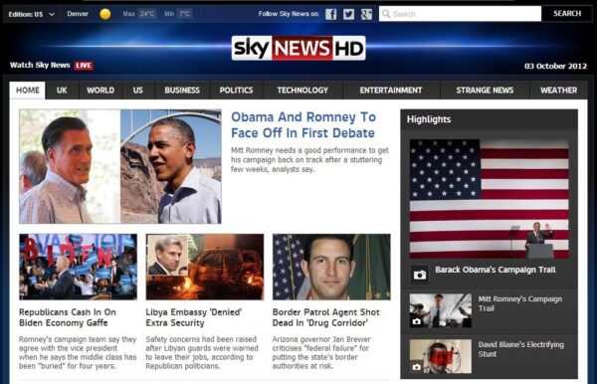Click camera icon beside Barack Obama's Campaign Trail
597x384 pixels.
[420, 275]
